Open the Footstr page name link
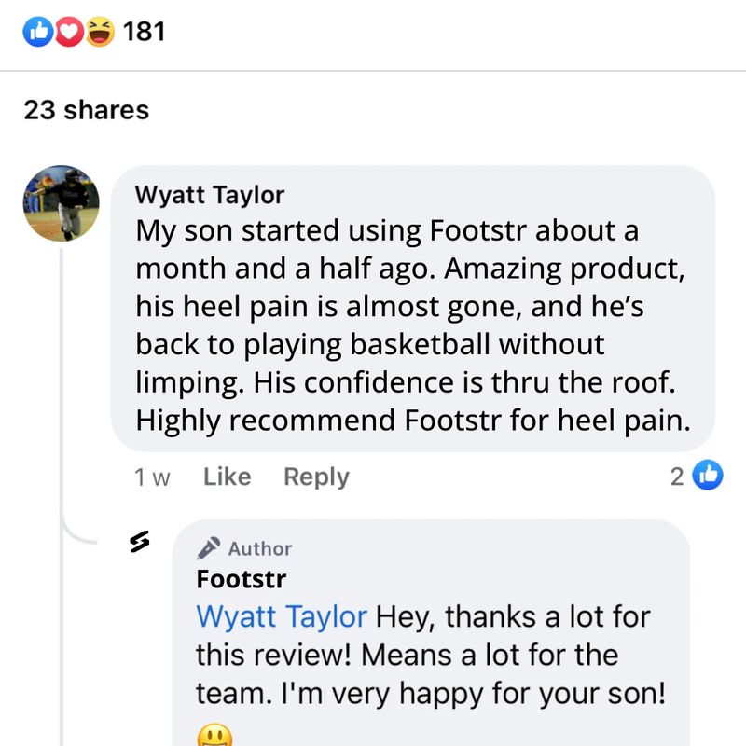 click(242, 578)
